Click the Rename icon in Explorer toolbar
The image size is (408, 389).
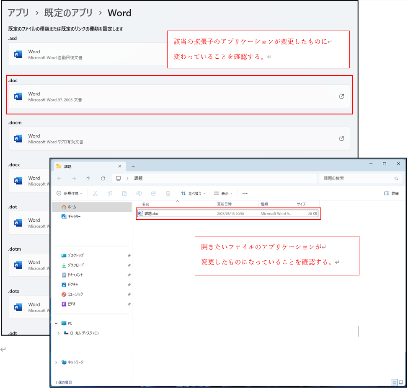139,193
